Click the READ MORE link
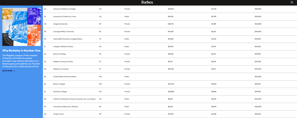This screenshot has height=118, width=297. click(x=7, y=71)
